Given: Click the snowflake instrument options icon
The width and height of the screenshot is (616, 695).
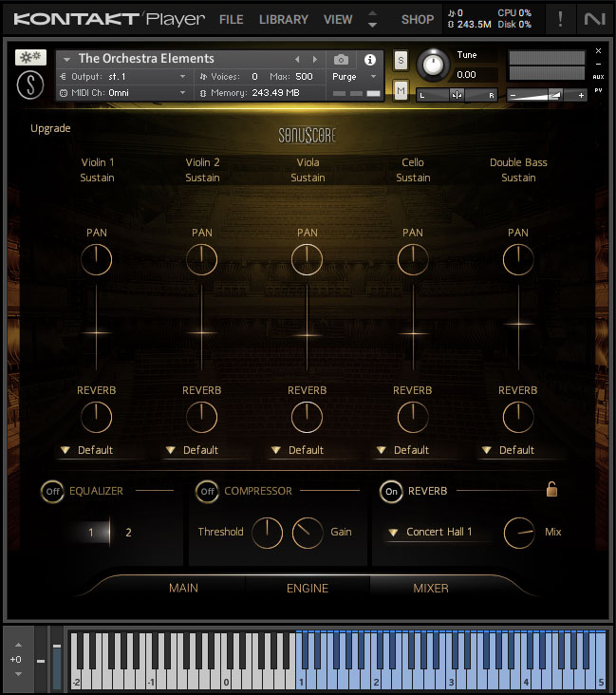Looking at the screenshot, I should [30, 57].
